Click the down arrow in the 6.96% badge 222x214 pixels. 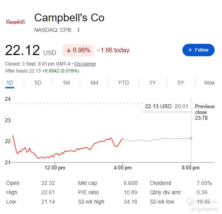tap(69, 50)
